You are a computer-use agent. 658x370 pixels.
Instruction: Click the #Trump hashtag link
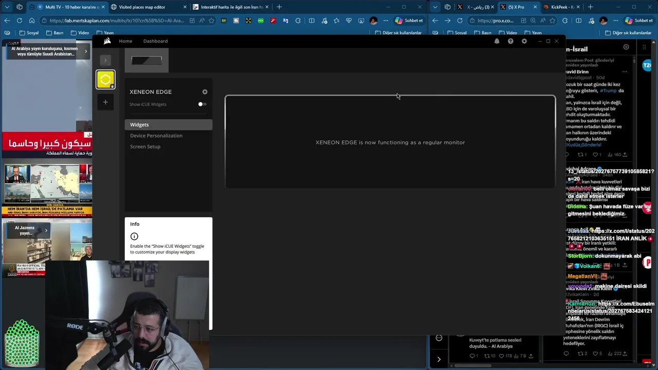tap(608, 90)
